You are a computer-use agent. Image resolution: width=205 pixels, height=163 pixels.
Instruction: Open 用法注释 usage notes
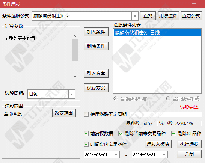tap(168, 16)
